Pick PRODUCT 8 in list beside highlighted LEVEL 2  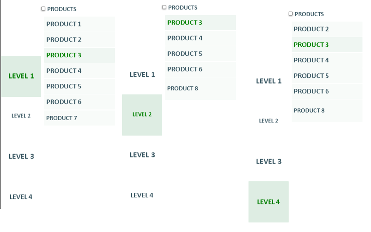tap(200, 88)
